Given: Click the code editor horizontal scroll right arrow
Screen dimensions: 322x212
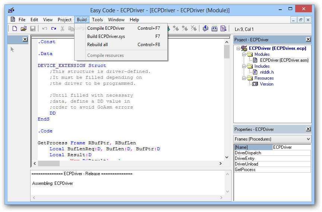Looking at the screenshot, I should coord(221,163).
